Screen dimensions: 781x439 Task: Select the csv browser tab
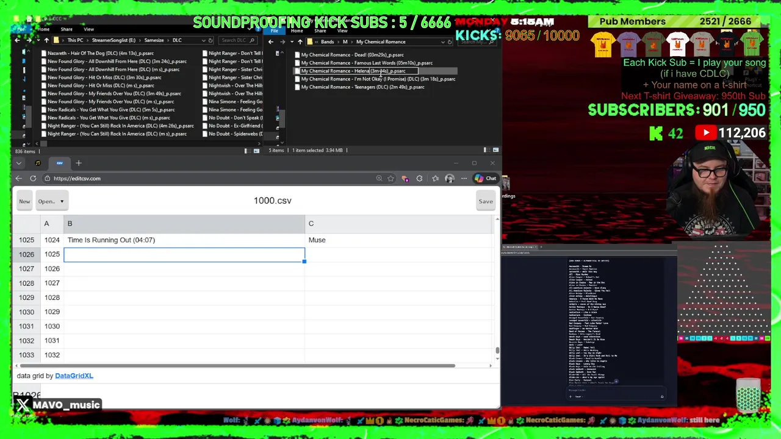(60, 163)
